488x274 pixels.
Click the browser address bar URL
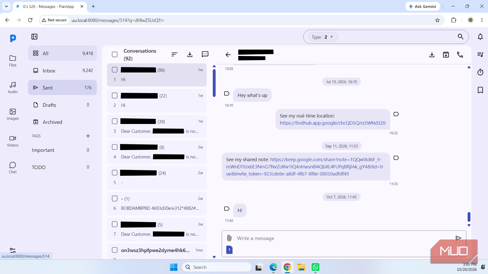coord(118,20)
